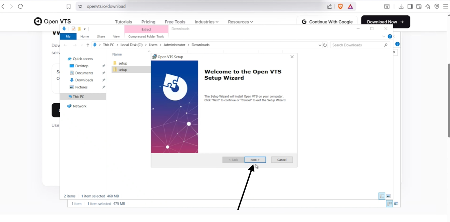
Task: Click Next in setup wizard
Action: (255, 160)
